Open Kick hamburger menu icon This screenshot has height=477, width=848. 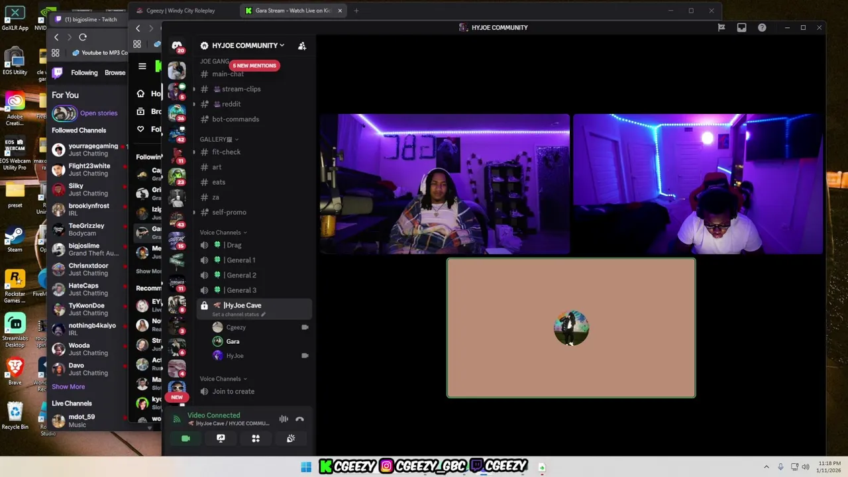tap(142, 66)
